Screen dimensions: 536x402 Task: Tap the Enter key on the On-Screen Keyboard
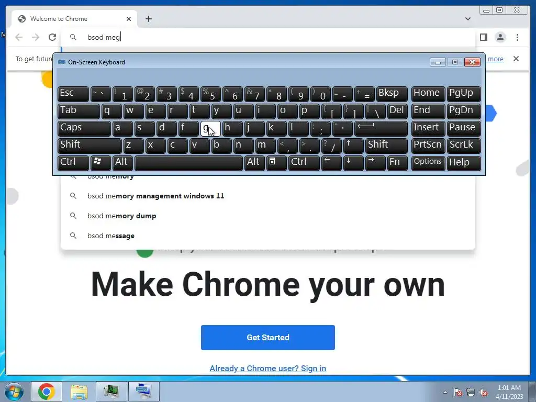click(x=381, y=129)
